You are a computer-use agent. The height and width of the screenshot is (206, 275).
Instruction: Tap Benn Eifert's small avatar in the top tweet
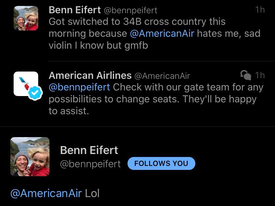(x=26, y=19)
